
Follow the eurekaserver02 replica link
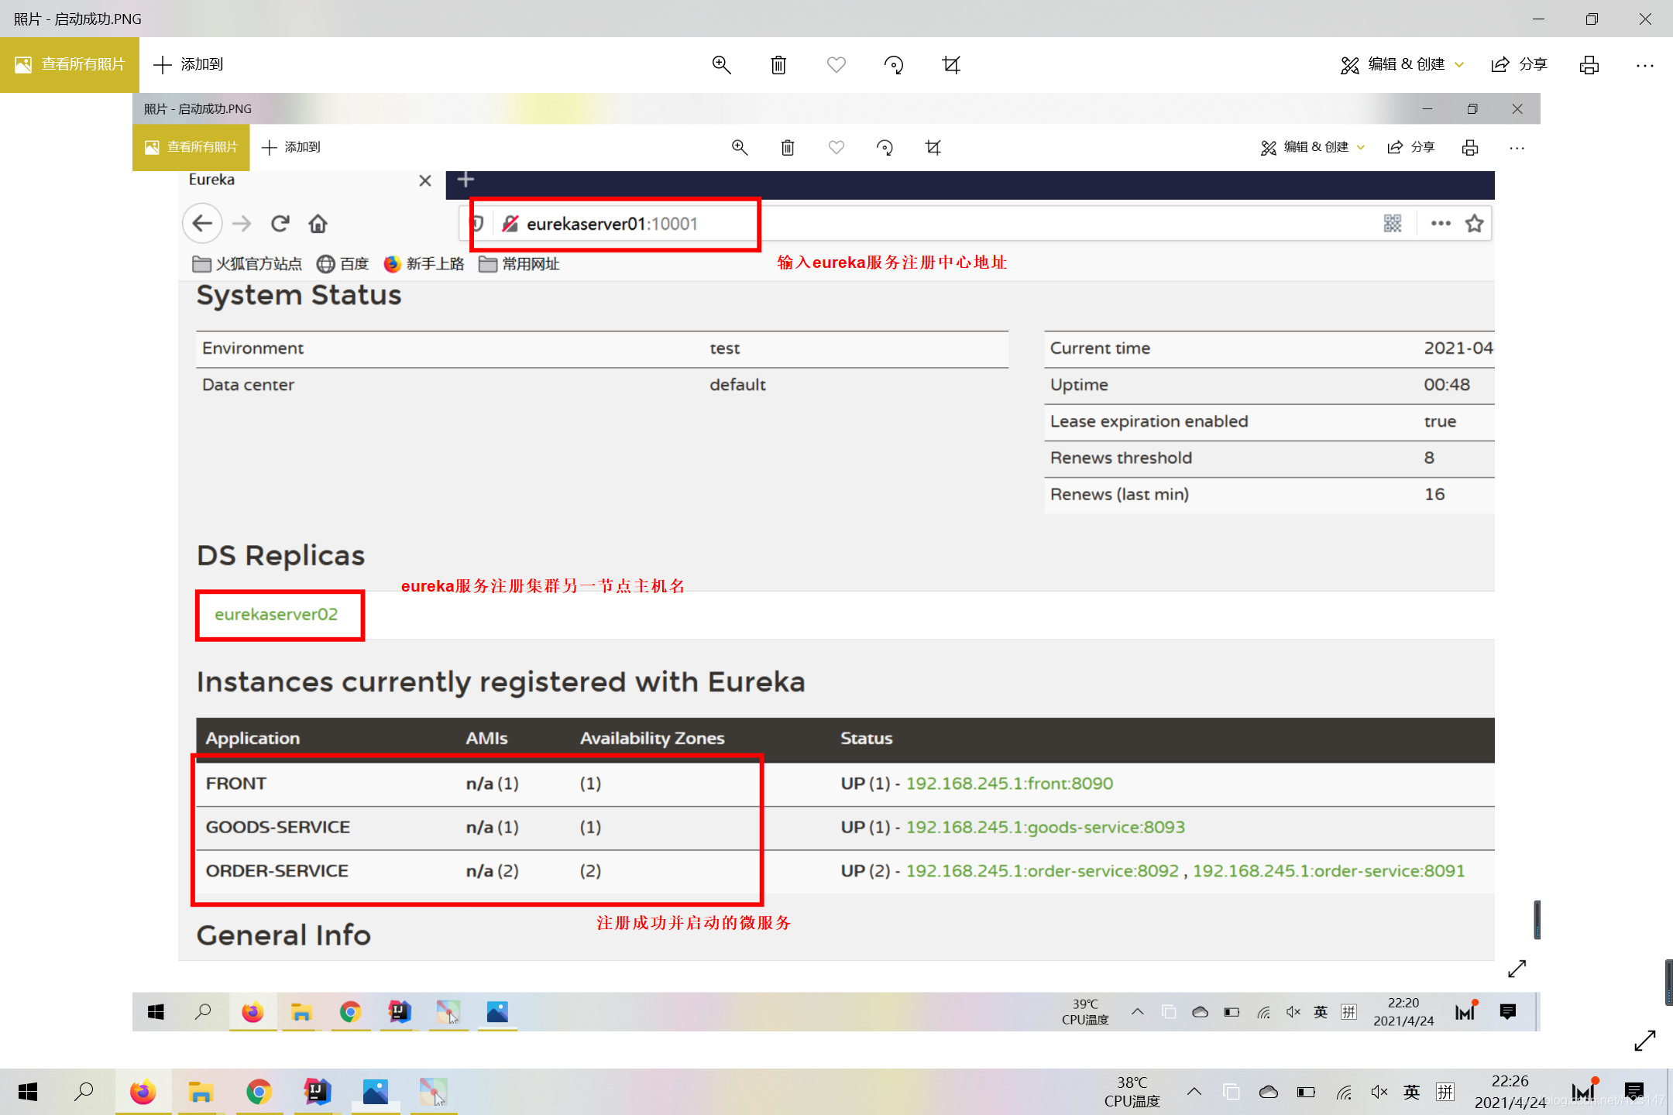(x=276, y=615)
